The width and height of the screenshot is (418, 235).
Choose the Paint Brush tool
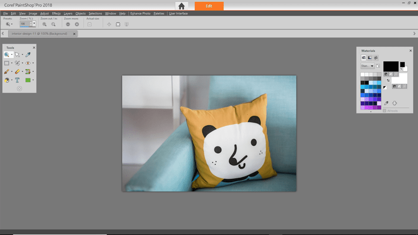7,72
